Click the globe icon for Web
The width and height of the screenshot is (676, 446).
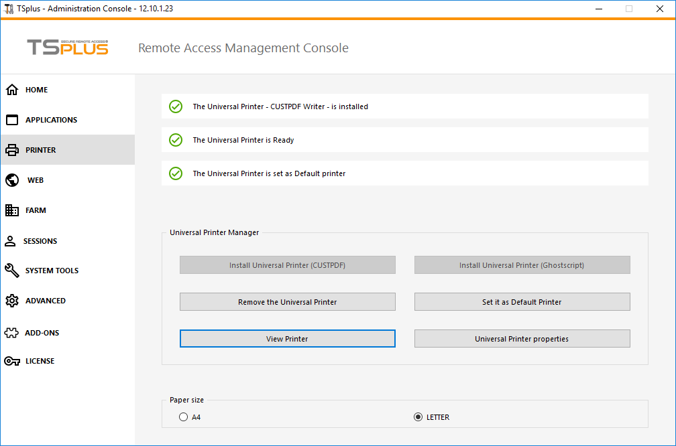(x=12, y=180)
